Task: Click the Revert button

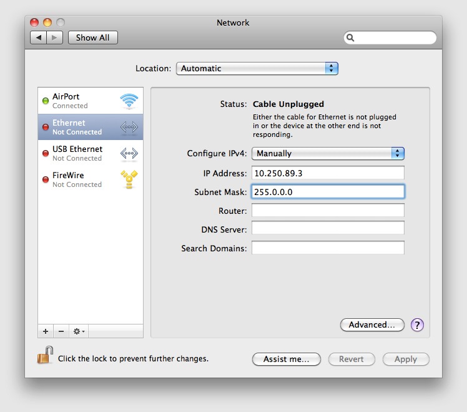Action: [351, 359]
